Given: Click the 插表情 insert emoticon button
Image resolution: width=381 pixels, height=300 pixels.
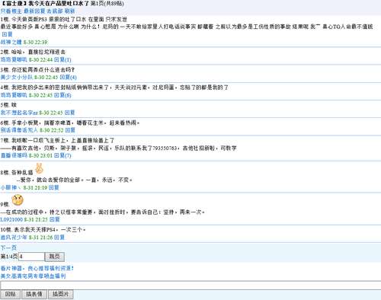Looking at the screenshot, I should coord(34,294).
